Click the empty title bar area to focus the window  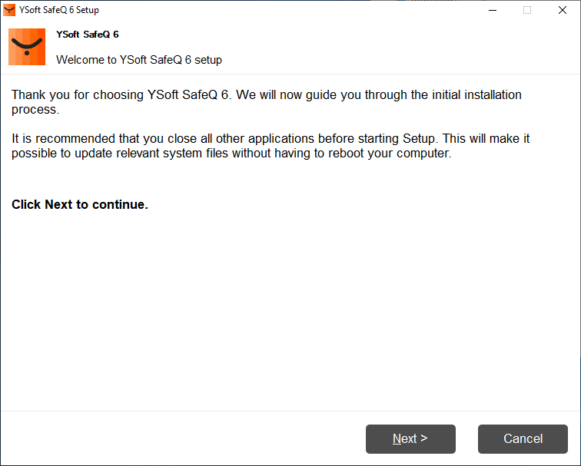tap(292, 10)
